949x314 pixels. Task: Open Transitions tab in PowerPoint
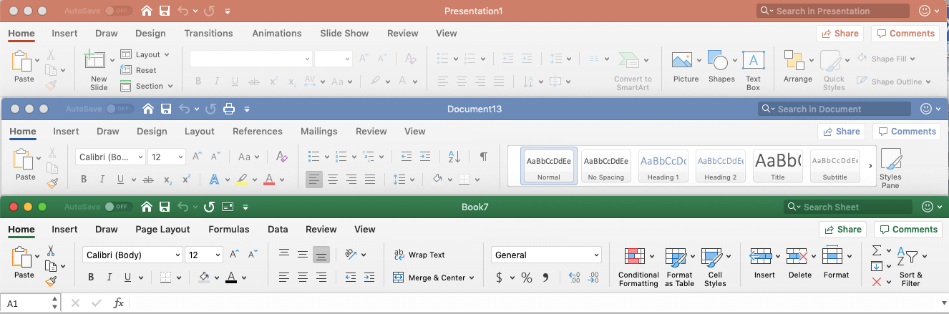[x=208, y=33]
